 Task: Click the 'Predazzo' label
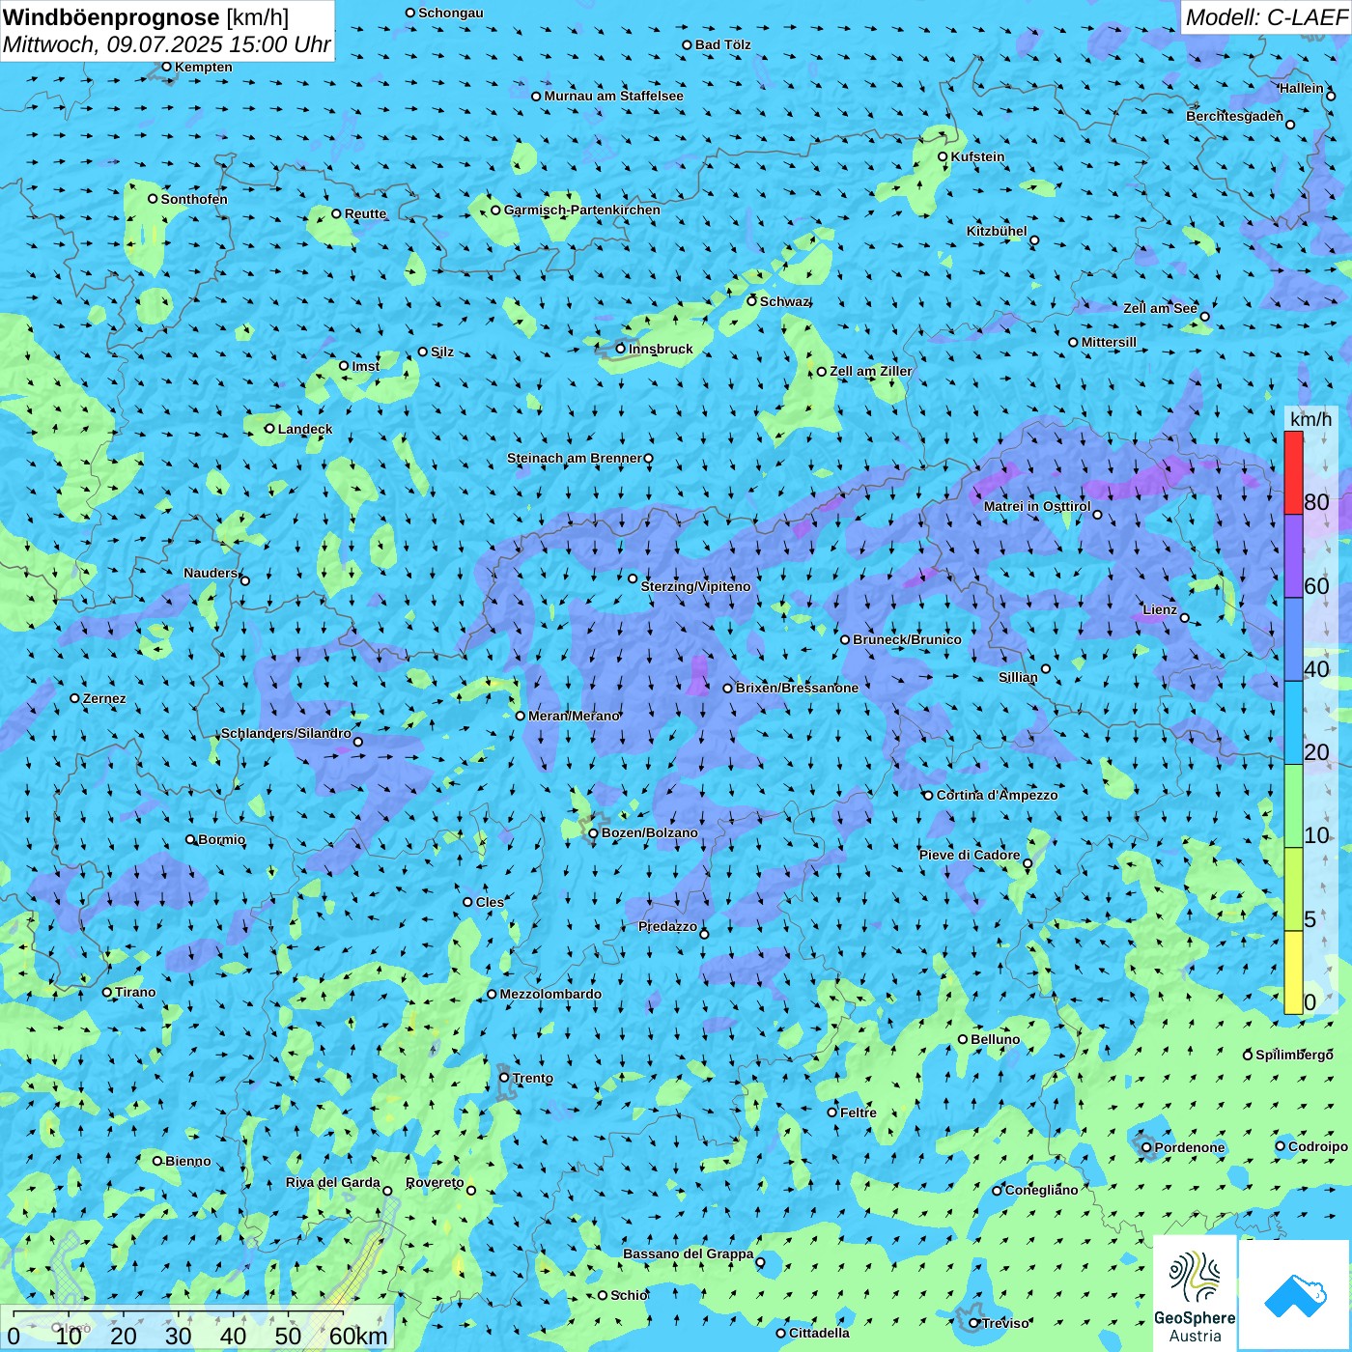[x=667, y=926]
